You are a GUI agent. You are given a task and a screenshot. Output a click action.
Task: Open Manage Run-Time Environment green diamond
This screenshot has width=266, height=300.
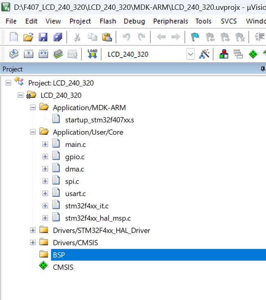click(x=253, y=54)
